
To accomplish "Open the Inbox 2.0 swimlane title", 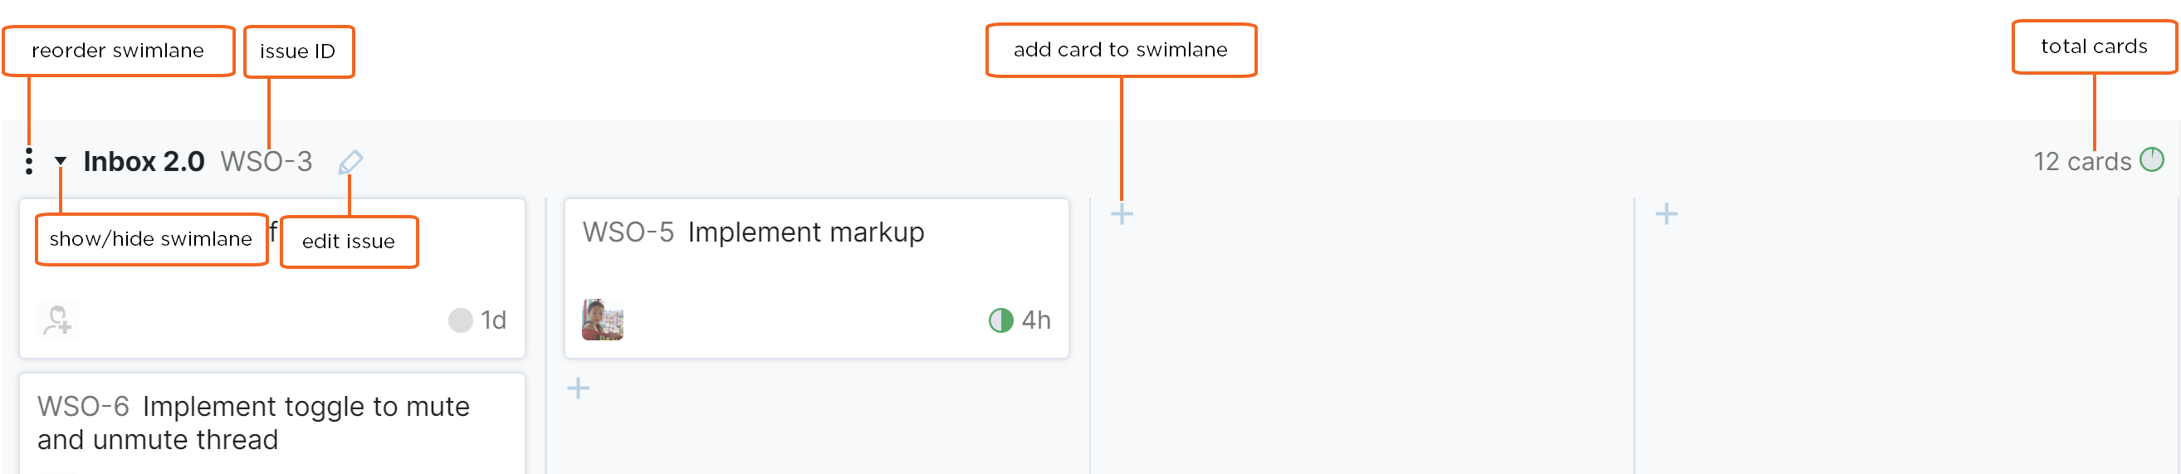I will pyautogui.click(x=144, y=161).
